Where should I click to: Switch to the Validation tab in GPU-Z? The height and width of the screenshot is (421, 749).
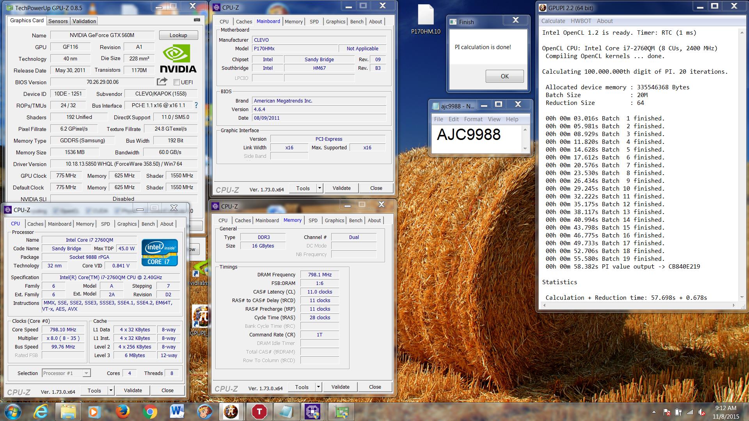pyautogui.click(x=84, y=21)
